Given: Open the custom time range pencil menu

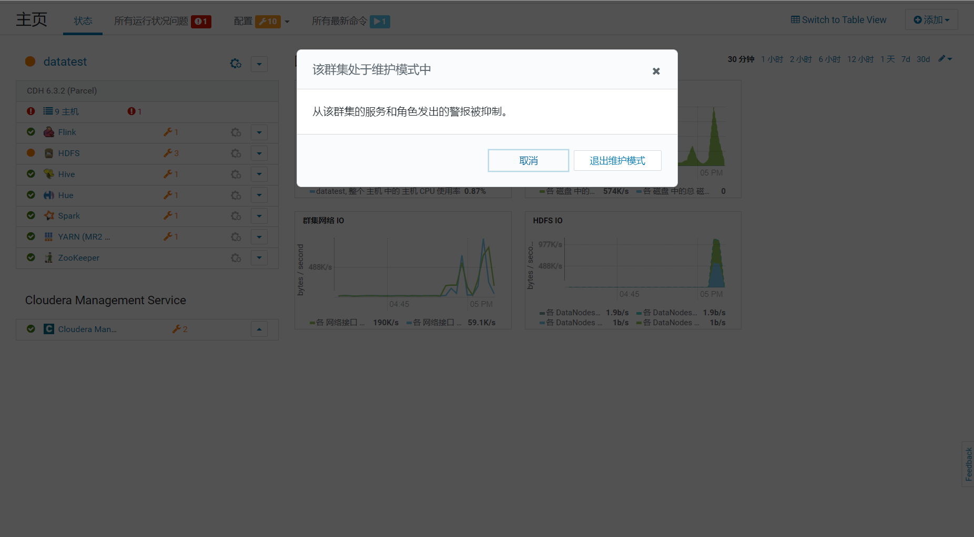Looking at the screenshot, I should pos(945,59).
